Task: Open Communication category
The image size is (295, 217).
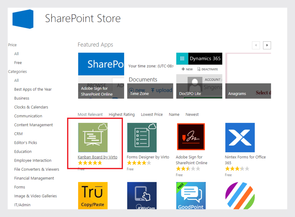Action: point(28,116)
